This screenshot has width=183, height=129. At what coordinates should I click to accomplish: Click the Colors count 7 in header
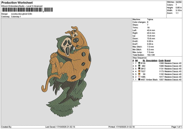tap(176, 5)
